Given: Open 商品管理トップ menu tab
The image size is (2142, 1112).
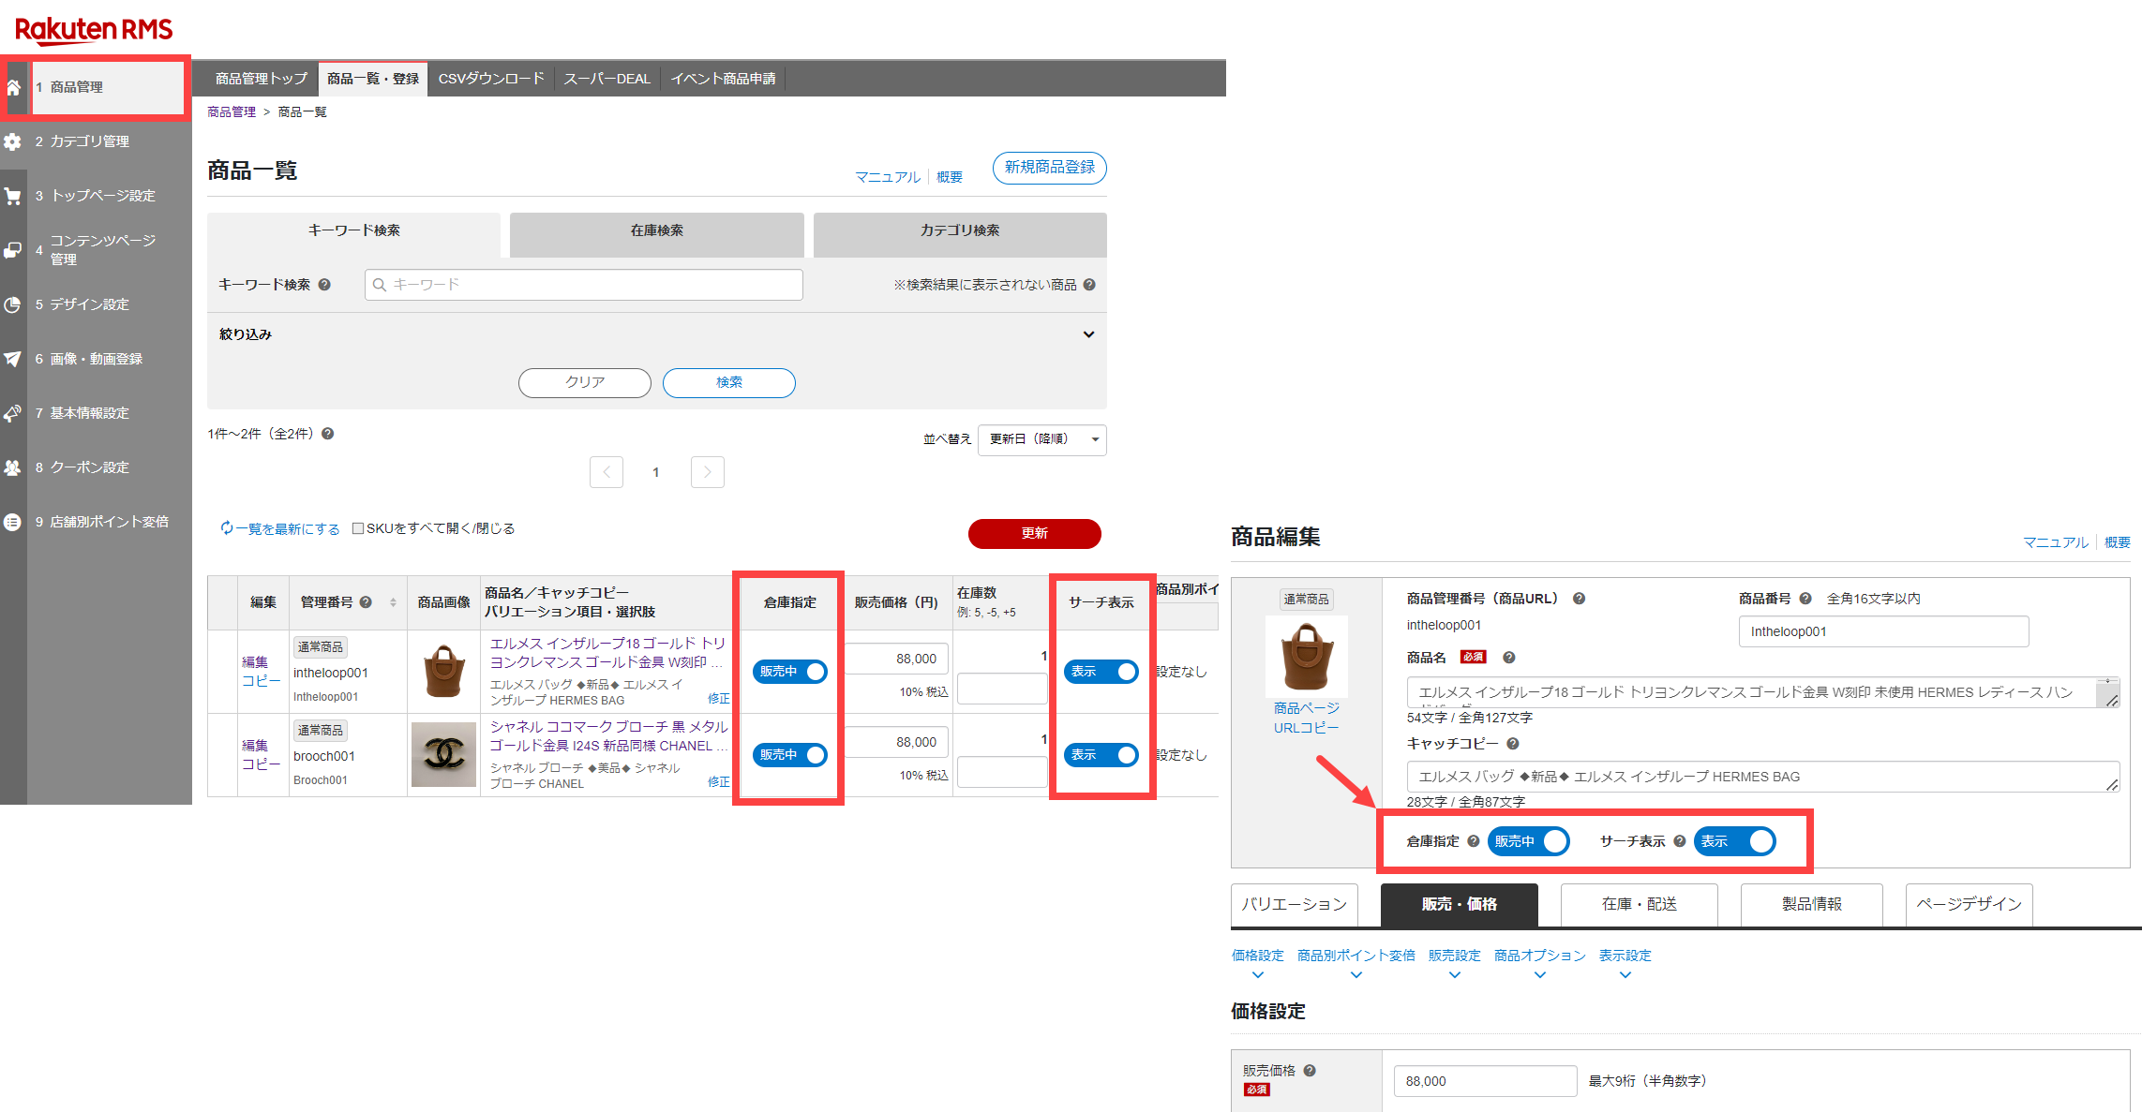Looking at the screenshot, I should tap(262, 79).
